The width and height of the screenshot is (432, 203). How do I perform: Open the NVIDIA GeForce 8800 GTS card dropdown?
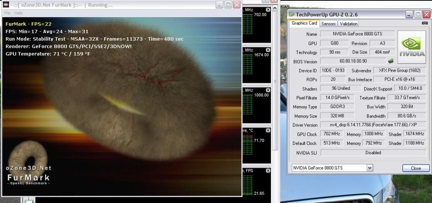[x=370, y=168]
